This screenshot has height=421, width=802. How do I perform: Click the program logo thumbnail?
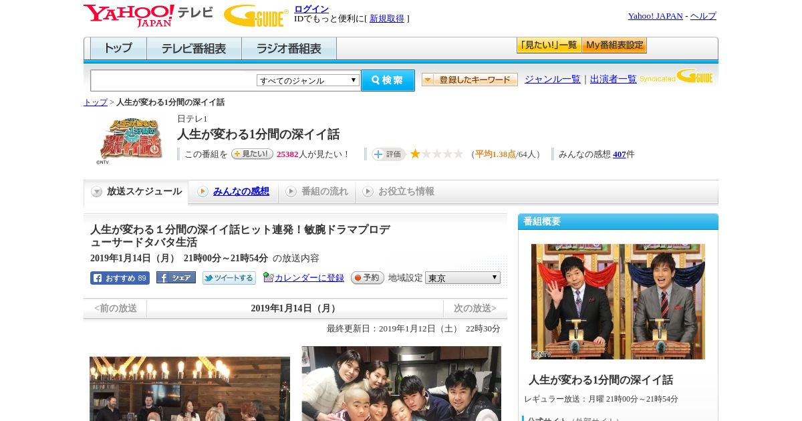coord(129,140)
